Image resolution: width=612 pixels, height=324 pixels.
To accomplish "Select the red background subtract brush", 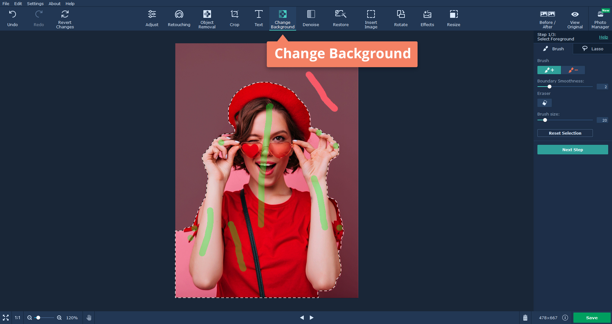I will (x=573, y=70).
